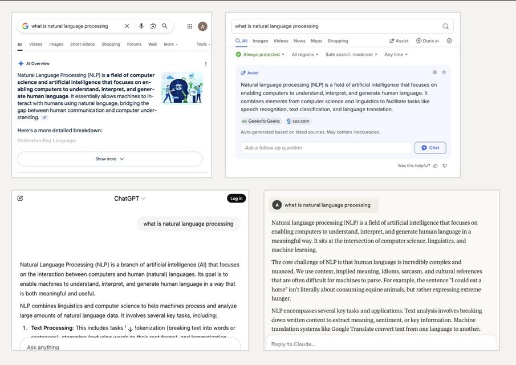The image size is (516, 365).
Task: Switch to the Google Forums tab
Action: click(134, 44)
